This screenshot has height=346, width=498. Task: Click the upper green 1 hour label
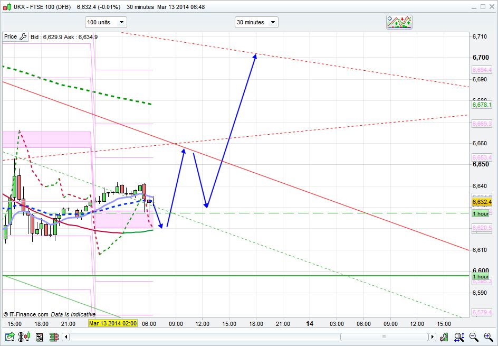(481, 213)
